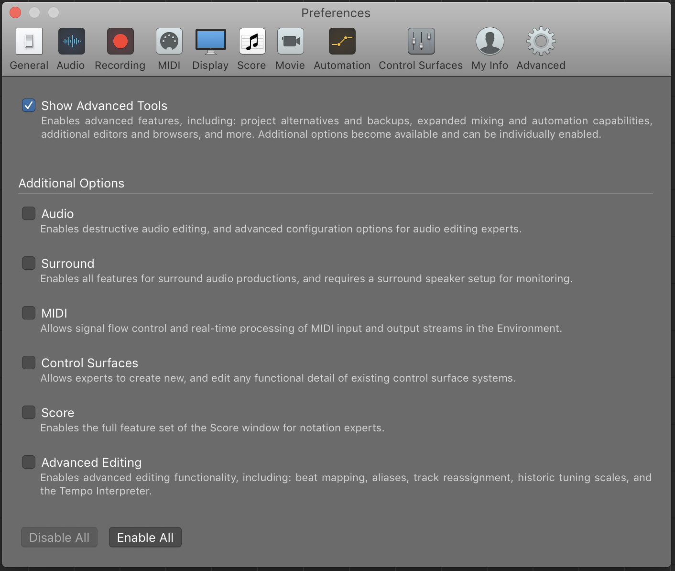Open the Automation preferences icon
Screen dimensions: 675x571
[342, 41]
